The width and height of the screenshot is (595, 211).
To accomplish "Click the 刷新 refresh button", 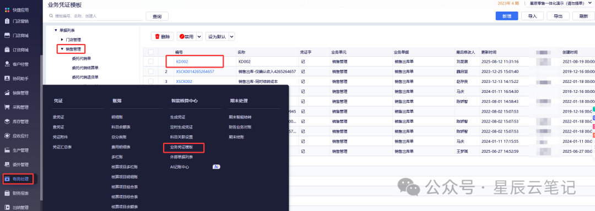I will coord(583,16).
